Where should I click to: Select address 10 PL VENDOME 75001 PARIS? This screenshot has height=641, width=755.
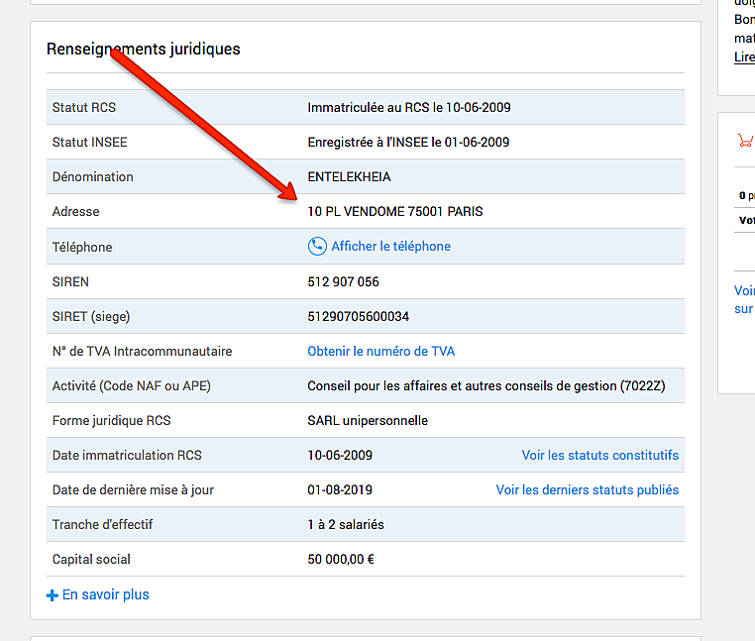point(394,211)
